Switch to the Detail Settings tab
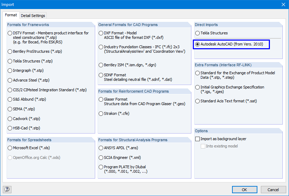 (x=33, y=16)
